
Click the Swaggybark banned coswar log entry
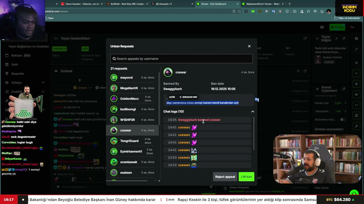[x=208, y=120]
